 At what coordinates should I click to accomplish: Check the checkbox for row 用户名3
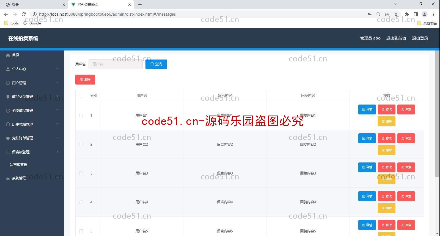[81, 173]
